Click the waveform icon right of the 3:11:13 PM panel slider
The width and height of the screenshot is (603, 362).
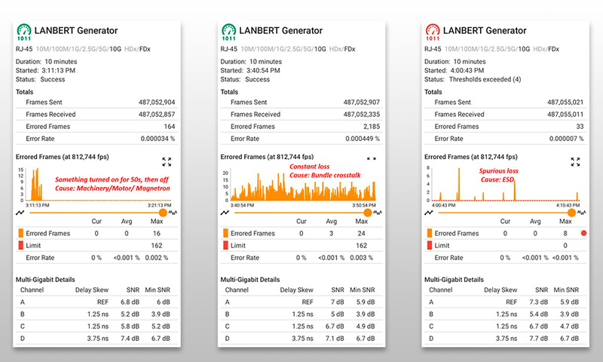point(173,213)
